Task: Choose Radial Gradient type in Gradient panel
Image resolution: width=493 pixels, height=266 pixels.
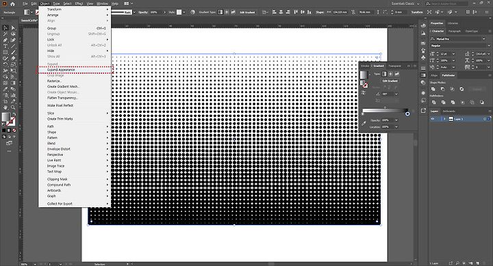Action: [390, 74]
